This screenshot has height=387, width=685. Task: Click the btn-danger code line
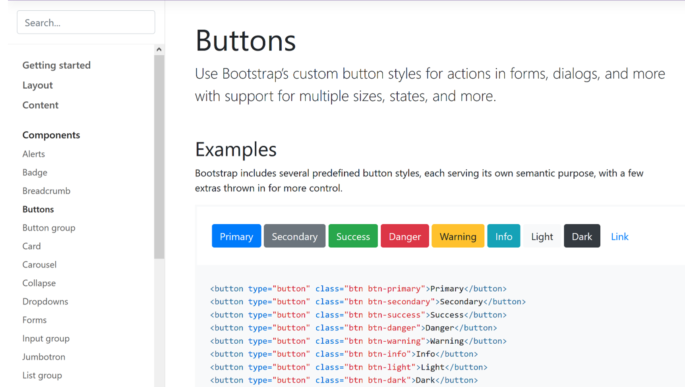pos(354,328)
